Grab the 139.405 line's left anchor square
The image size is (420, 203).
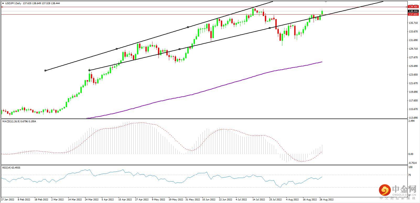[2, 7]
